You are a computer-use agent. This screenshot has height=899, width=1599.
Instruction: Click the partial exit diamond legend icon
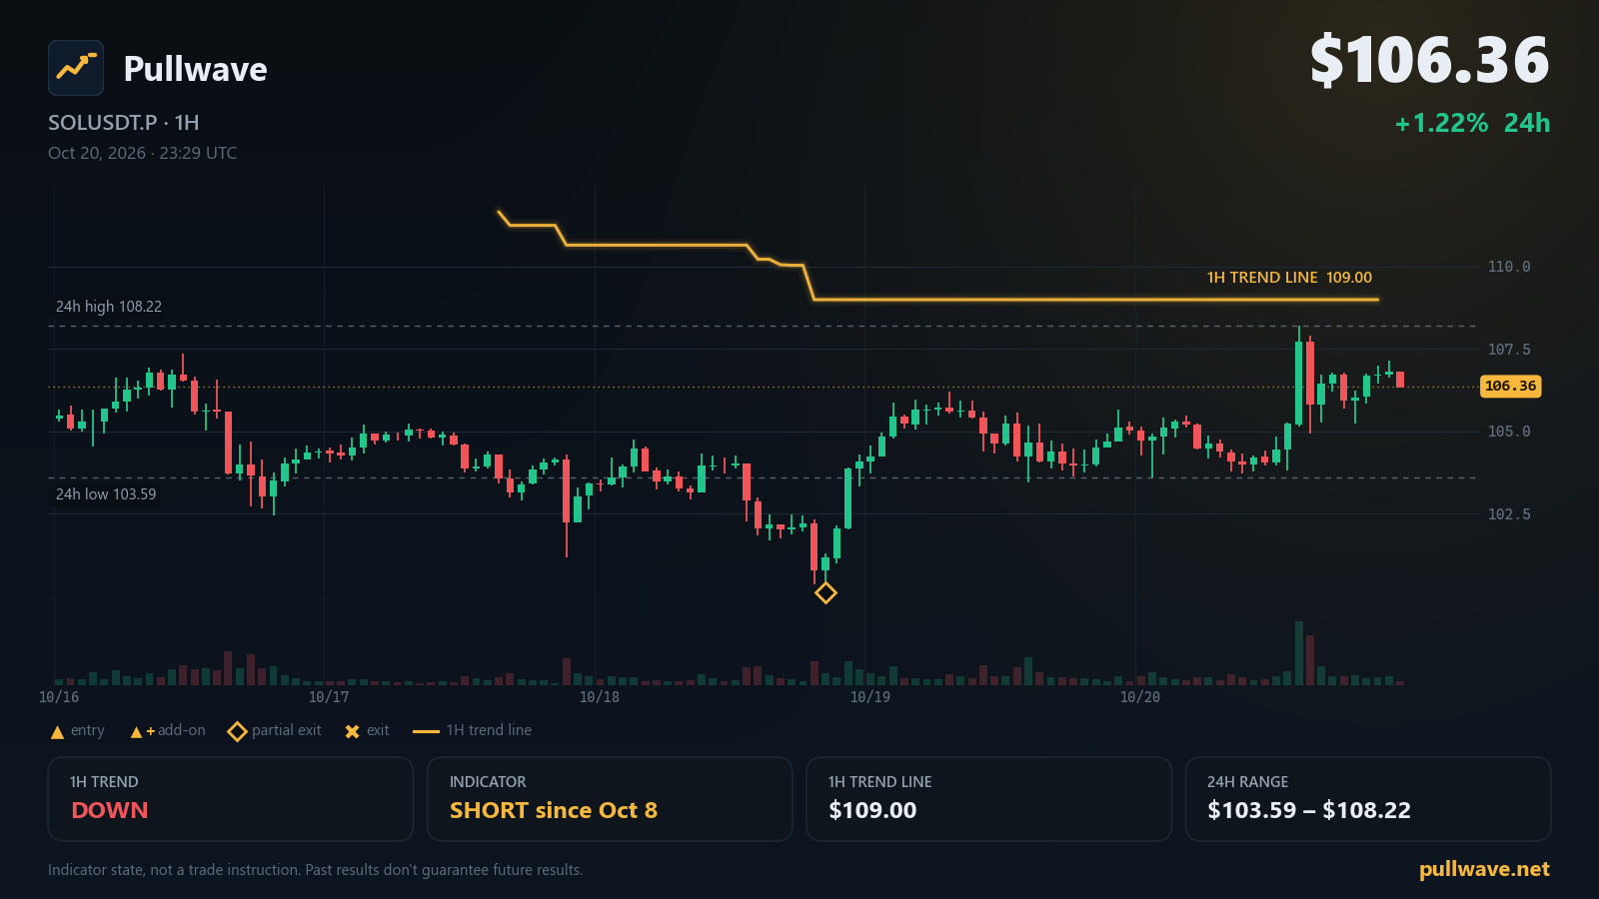pyautogui.click(x=237, y=732)
